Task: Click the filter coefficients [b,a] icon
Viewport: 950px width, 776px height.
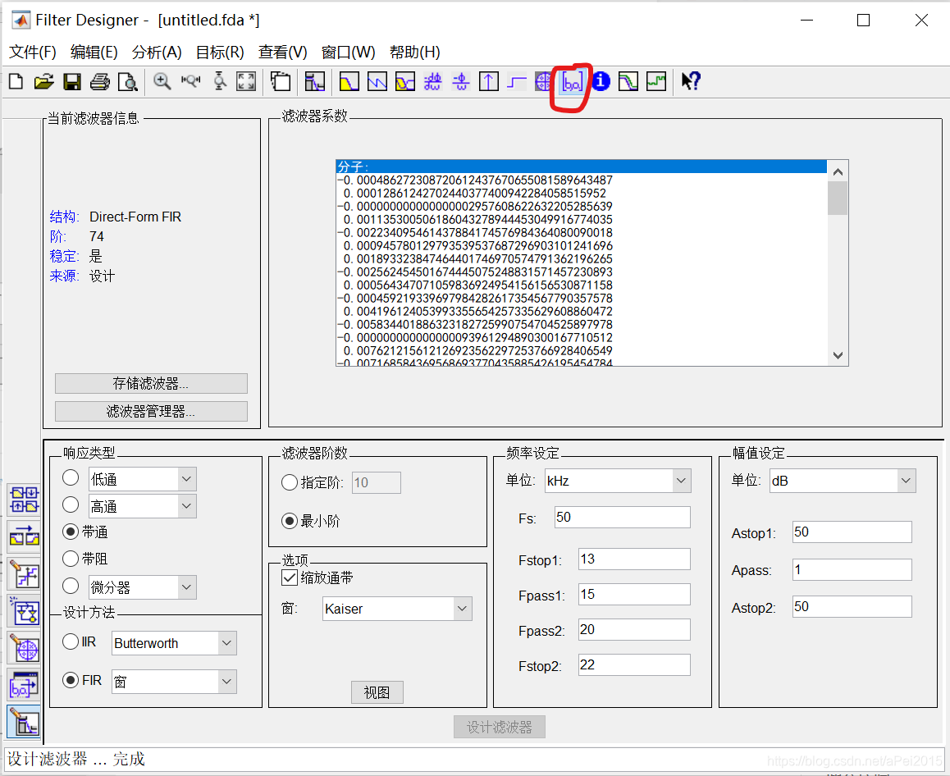Action: click(x=572, y=81)
